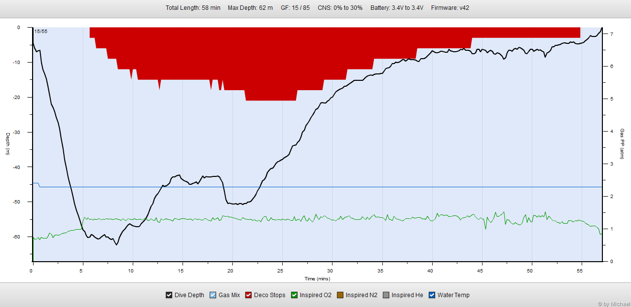Hide the Deco Stops series

coord(249,295)
